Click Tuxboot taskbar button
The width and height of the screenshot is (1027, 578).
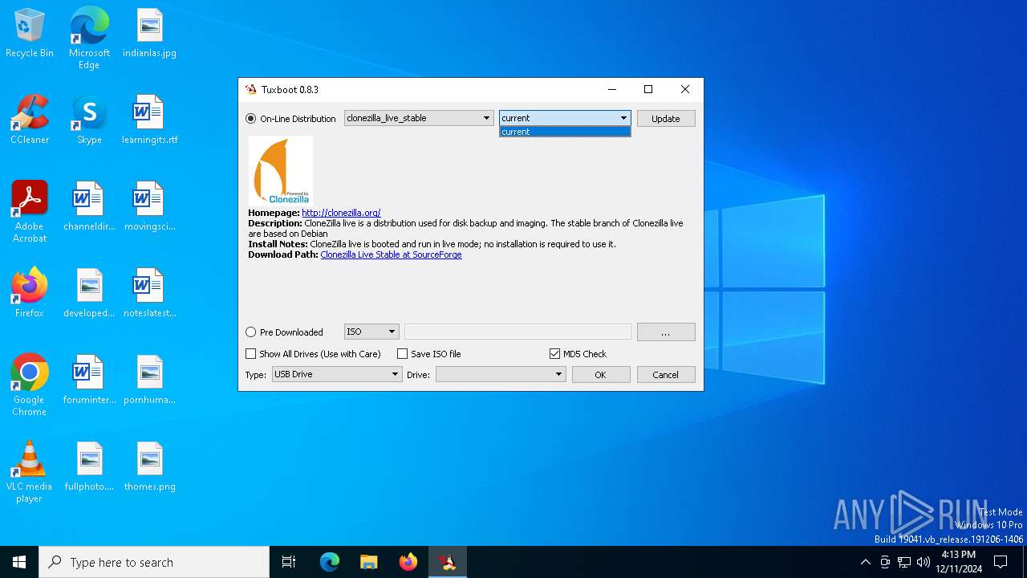(448, 562)
